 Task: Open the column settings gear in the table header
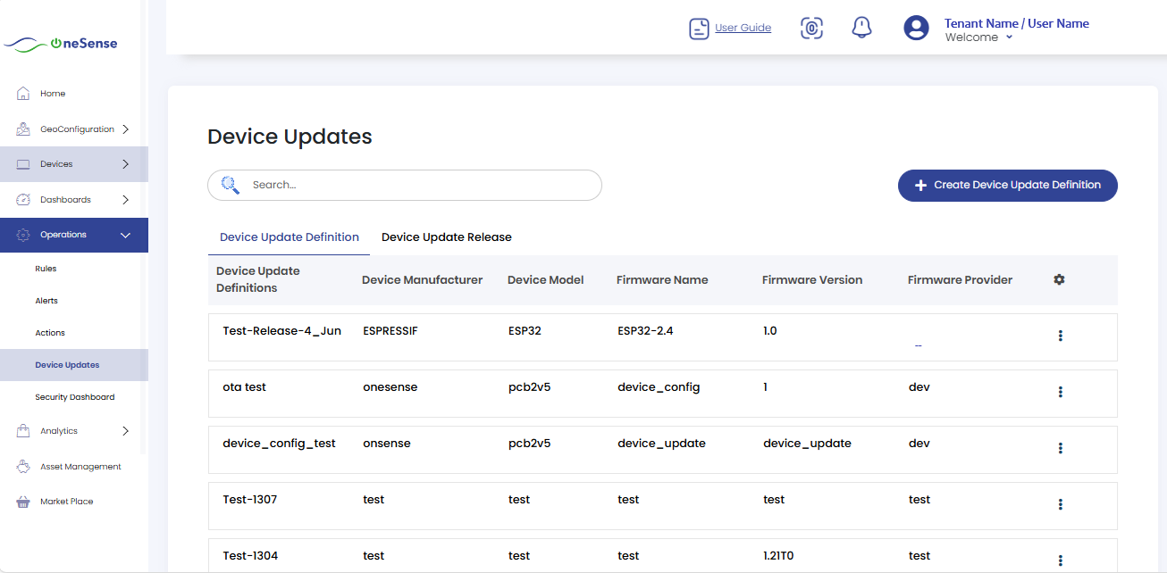(1059, 279)
